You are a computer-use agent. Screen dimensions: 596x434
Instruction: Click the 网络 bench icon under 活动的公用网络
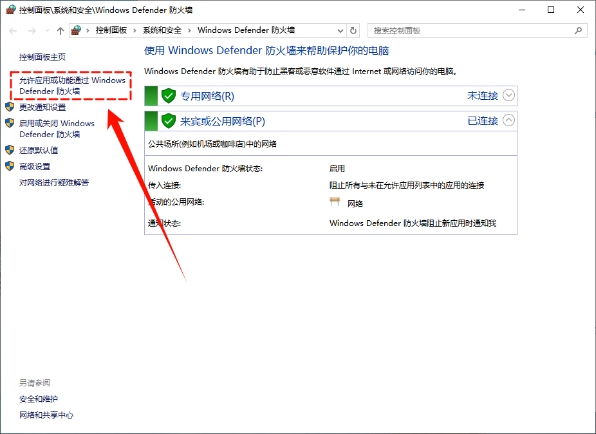click(335, 201)
